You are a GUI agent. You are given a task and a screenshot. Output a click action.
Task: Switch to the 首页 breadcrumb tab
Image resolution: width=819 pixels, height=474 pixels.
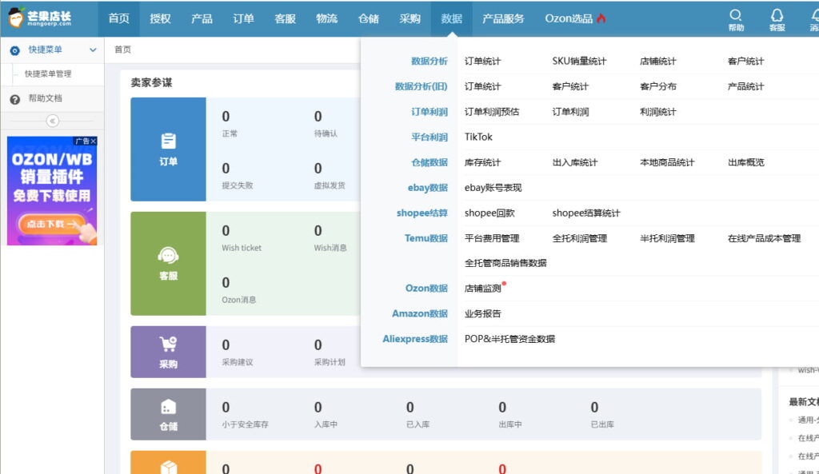[x=122, y=50]
